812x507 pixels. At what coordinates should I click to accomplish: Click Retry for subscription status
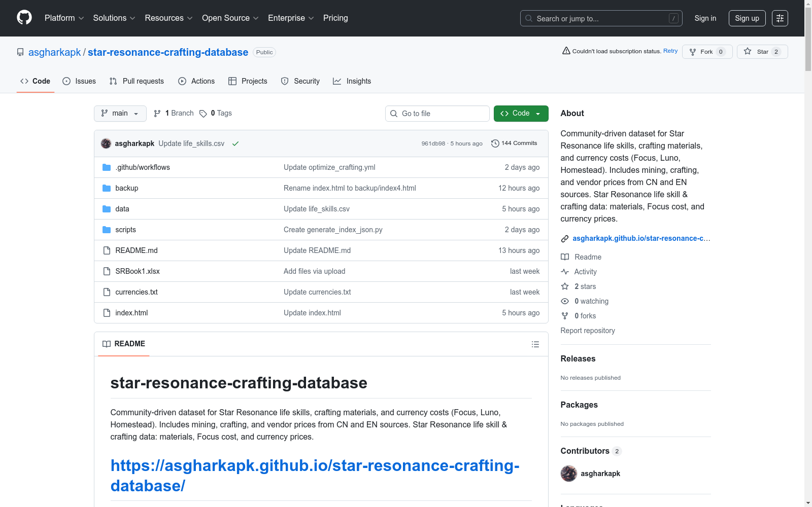pyautogui.click(x=670, y=51)
